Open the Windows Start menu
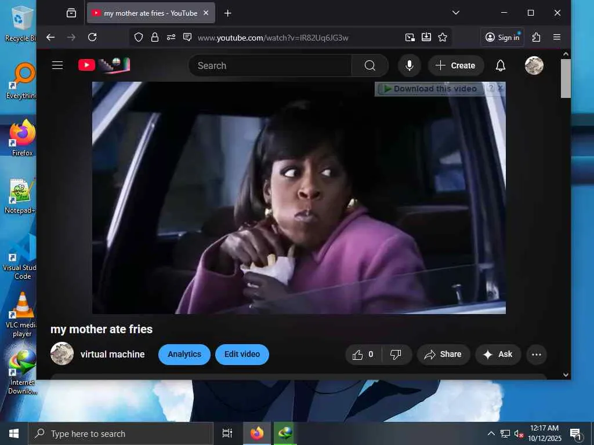The image size is (594, 445). (14, 433)
